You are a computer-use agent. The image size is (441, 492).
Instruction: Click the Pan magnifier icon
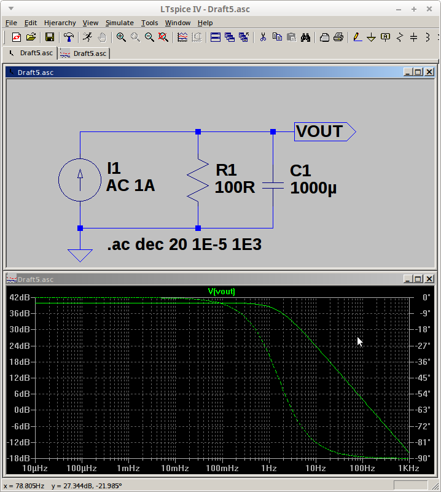pyautogui.click(x=135, y=37)
